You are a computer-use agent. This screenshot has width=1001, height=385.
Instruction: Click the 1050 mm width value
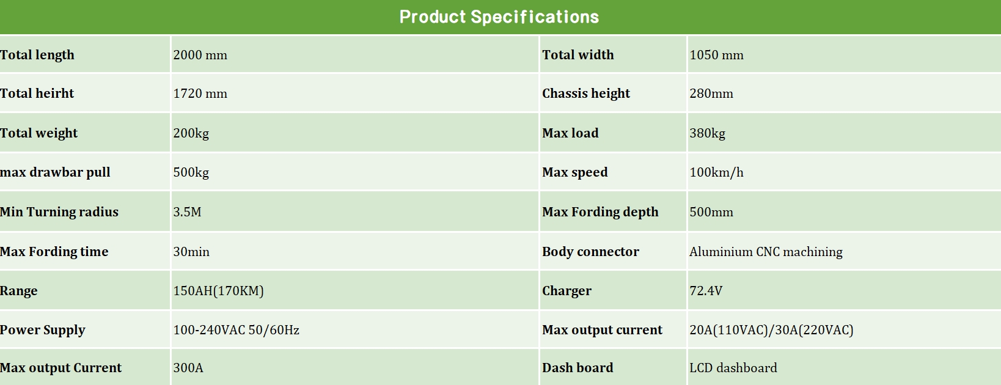point(716,55)
